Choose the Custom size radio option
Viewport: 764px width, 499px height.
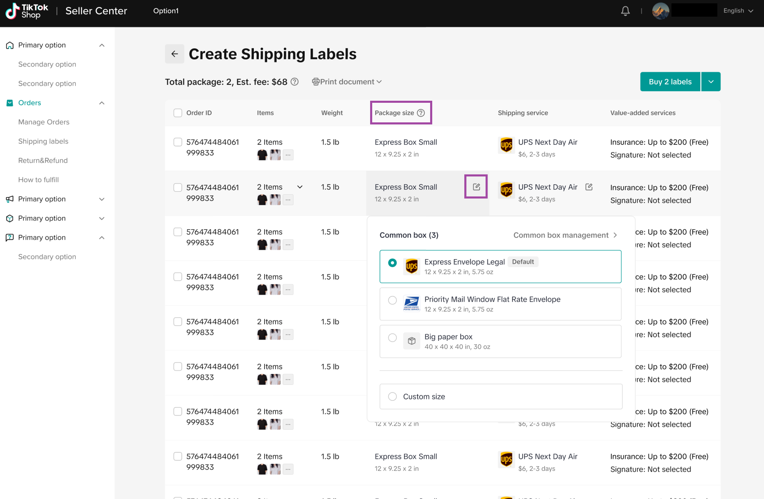[392, 397]
